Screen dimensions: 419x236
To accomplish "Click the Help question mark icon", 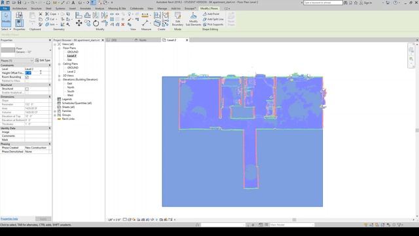I will pos(395,3).
